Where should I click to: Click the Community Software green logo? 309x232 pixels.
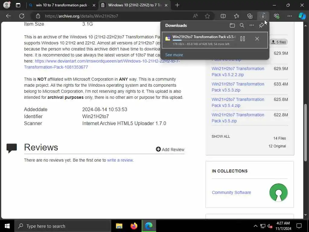pos(279,192)
